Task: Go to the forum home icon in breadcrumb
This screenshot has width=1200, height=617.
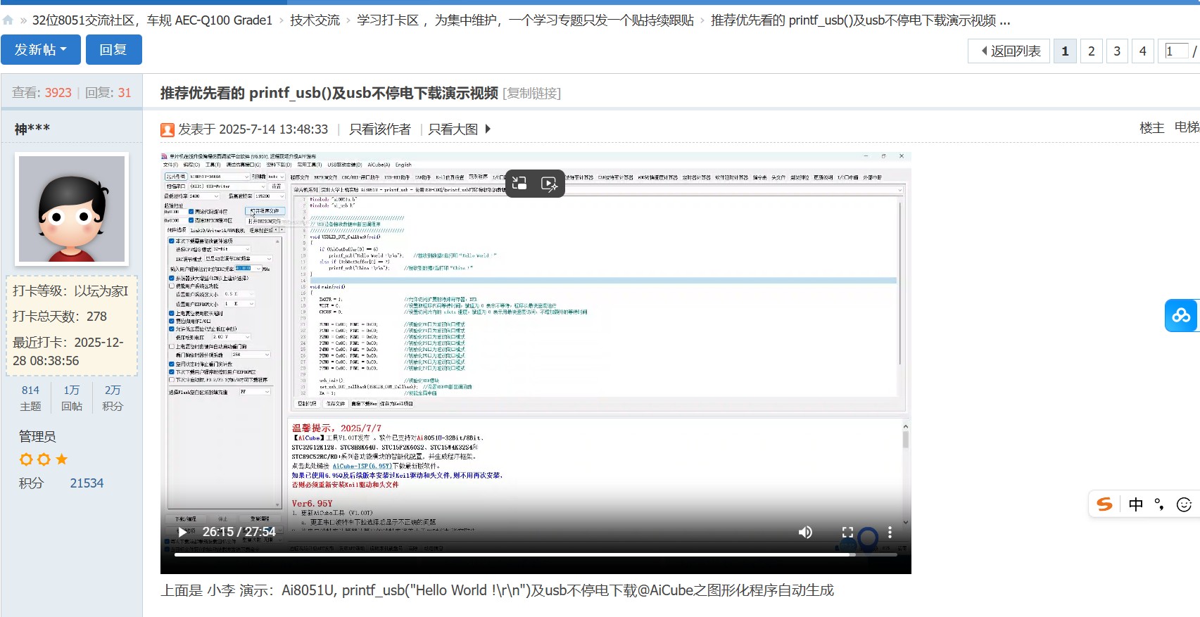Action: click(8, 20)
